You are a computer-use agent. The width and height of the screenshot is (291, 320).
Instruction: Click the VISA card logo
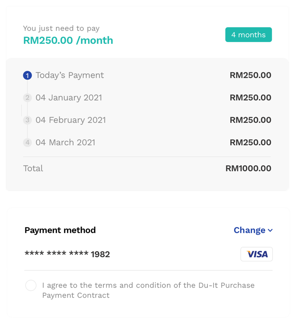(256, 254)
